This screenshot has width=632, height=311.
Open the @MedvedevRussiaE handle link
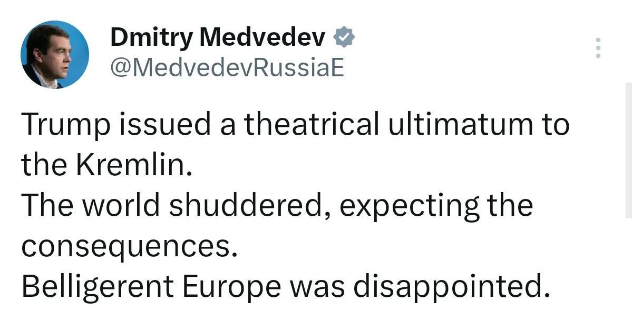pos(227,67)
